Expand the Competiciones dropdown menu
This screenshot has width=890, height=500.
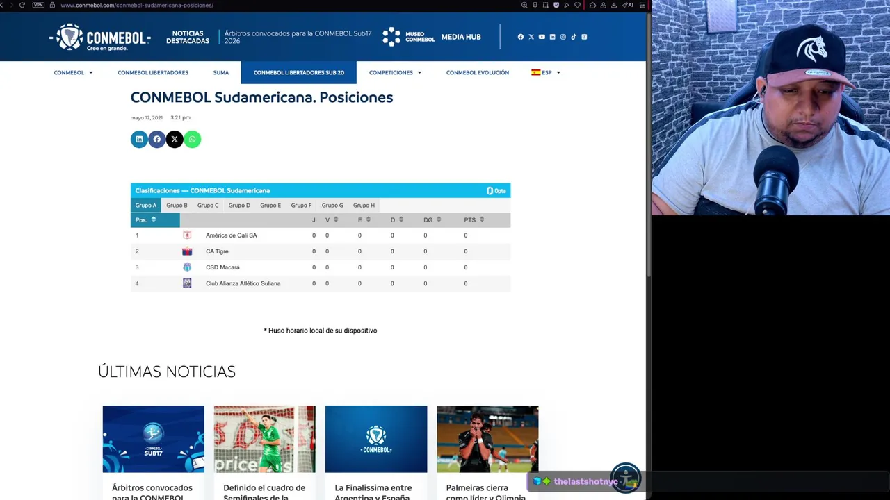(x=395, y=72)
